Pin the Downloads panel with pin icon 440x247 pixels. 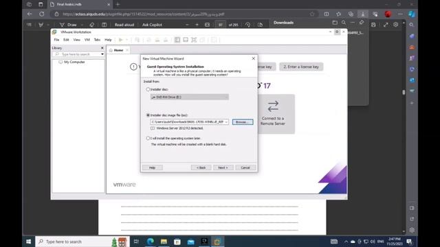[x=362, y=23]
